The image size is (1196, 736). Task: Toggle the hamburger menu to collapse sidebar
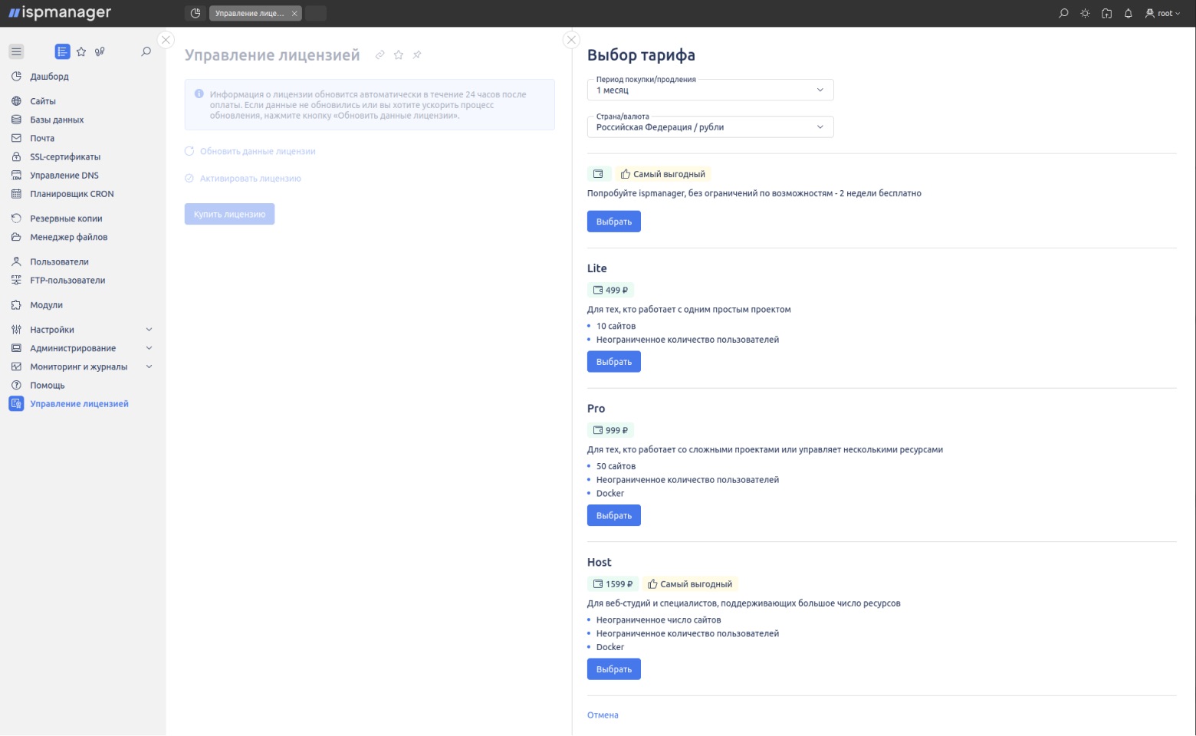coord(16,51)
